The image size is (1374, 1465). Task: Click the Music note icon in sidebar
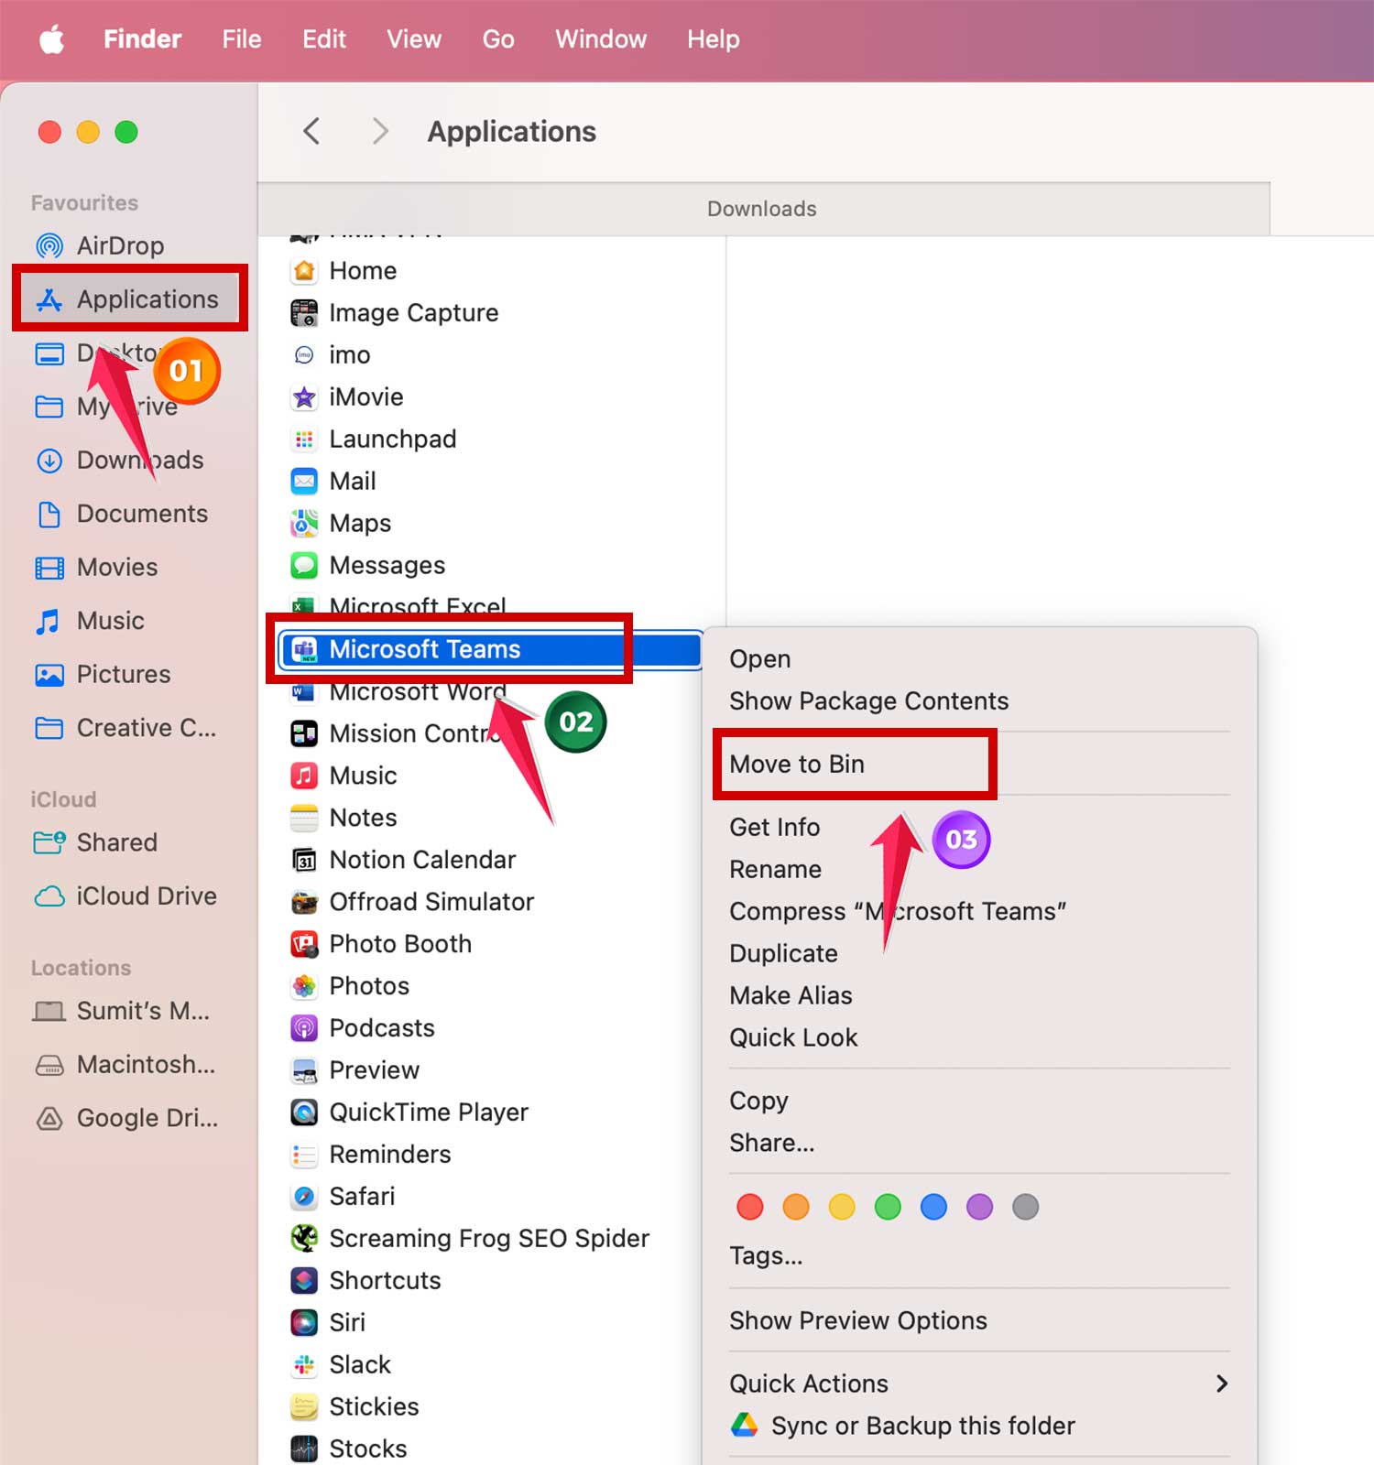point(48,622)
